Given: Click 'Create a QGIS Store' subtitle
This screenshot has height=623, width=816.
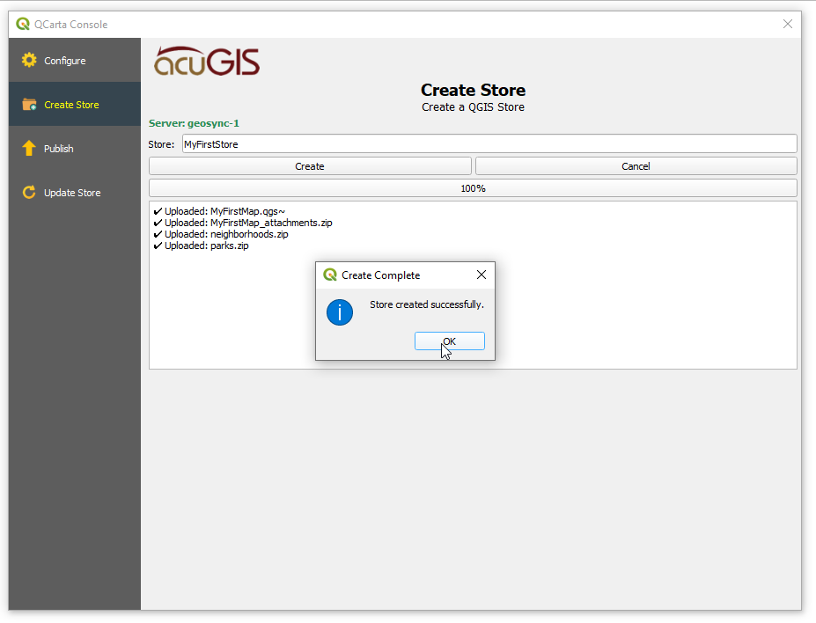Looking at the screenshot, I should (x=473, y=107).
